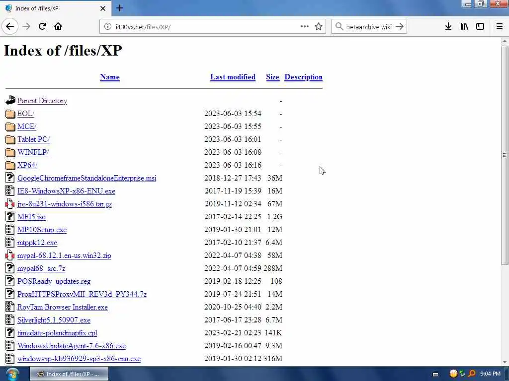Click the taskbar Index of /files/XP button
Image resolution: width=509 pixels, height=381 pixels.
coord(69,374)
